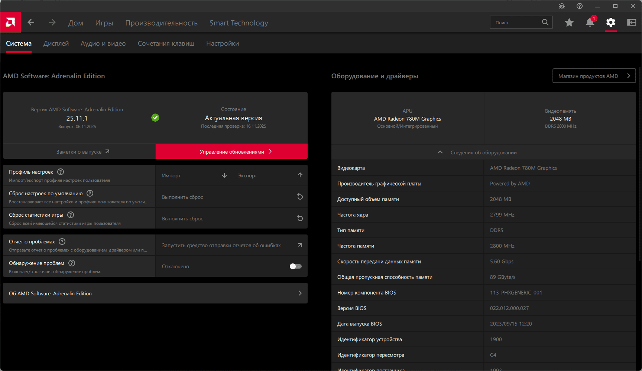Show help for Сброс статистики игры
642x371 pixels.
tap(71, 215)
